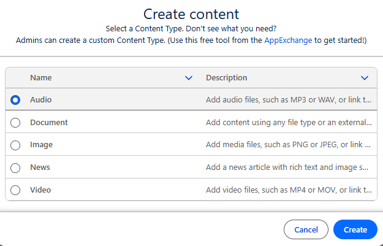Click 'Add video files, such as MP4' description
The width and height of the screenshot is (383, 246).
[289, 190]
